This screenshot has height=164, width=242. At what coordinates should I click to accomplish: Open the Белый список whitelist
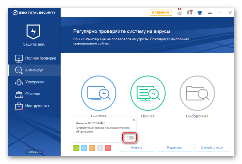coord(212,147)
